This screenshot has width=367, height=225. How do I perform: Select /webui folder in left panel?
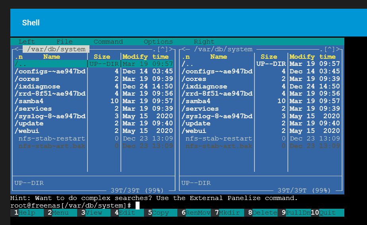(27, 131)
